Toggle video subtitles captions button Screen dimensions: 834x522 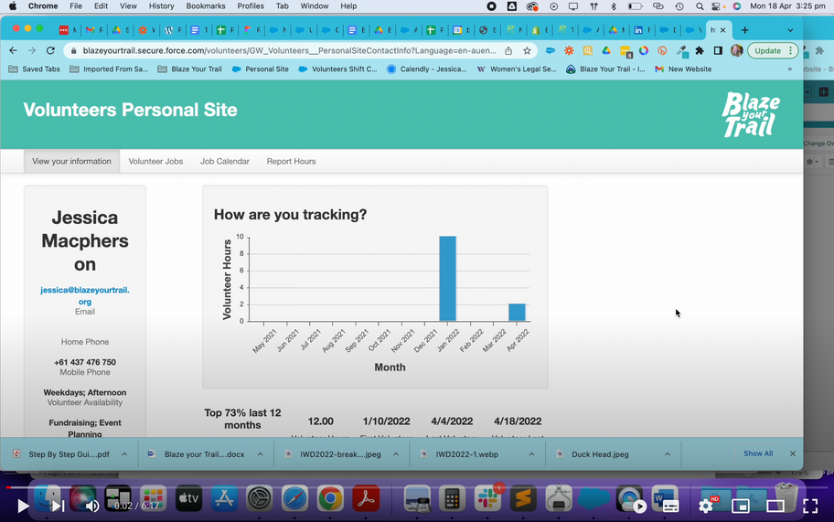coord(670,506)
